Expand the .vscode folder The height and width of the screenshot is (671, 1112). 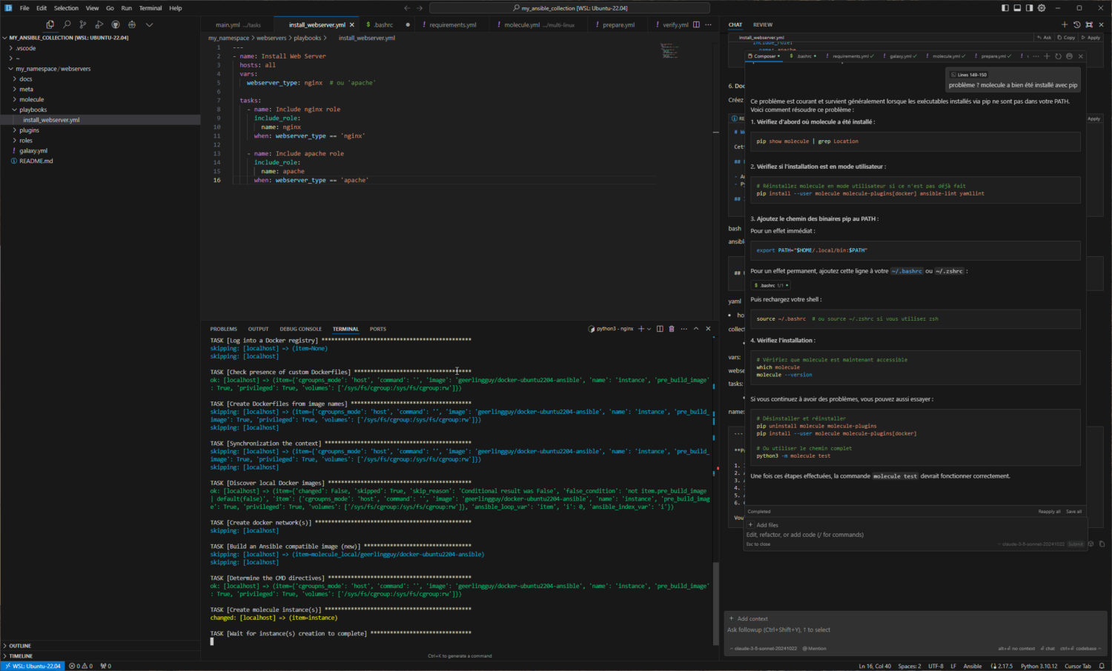point(26,48)
